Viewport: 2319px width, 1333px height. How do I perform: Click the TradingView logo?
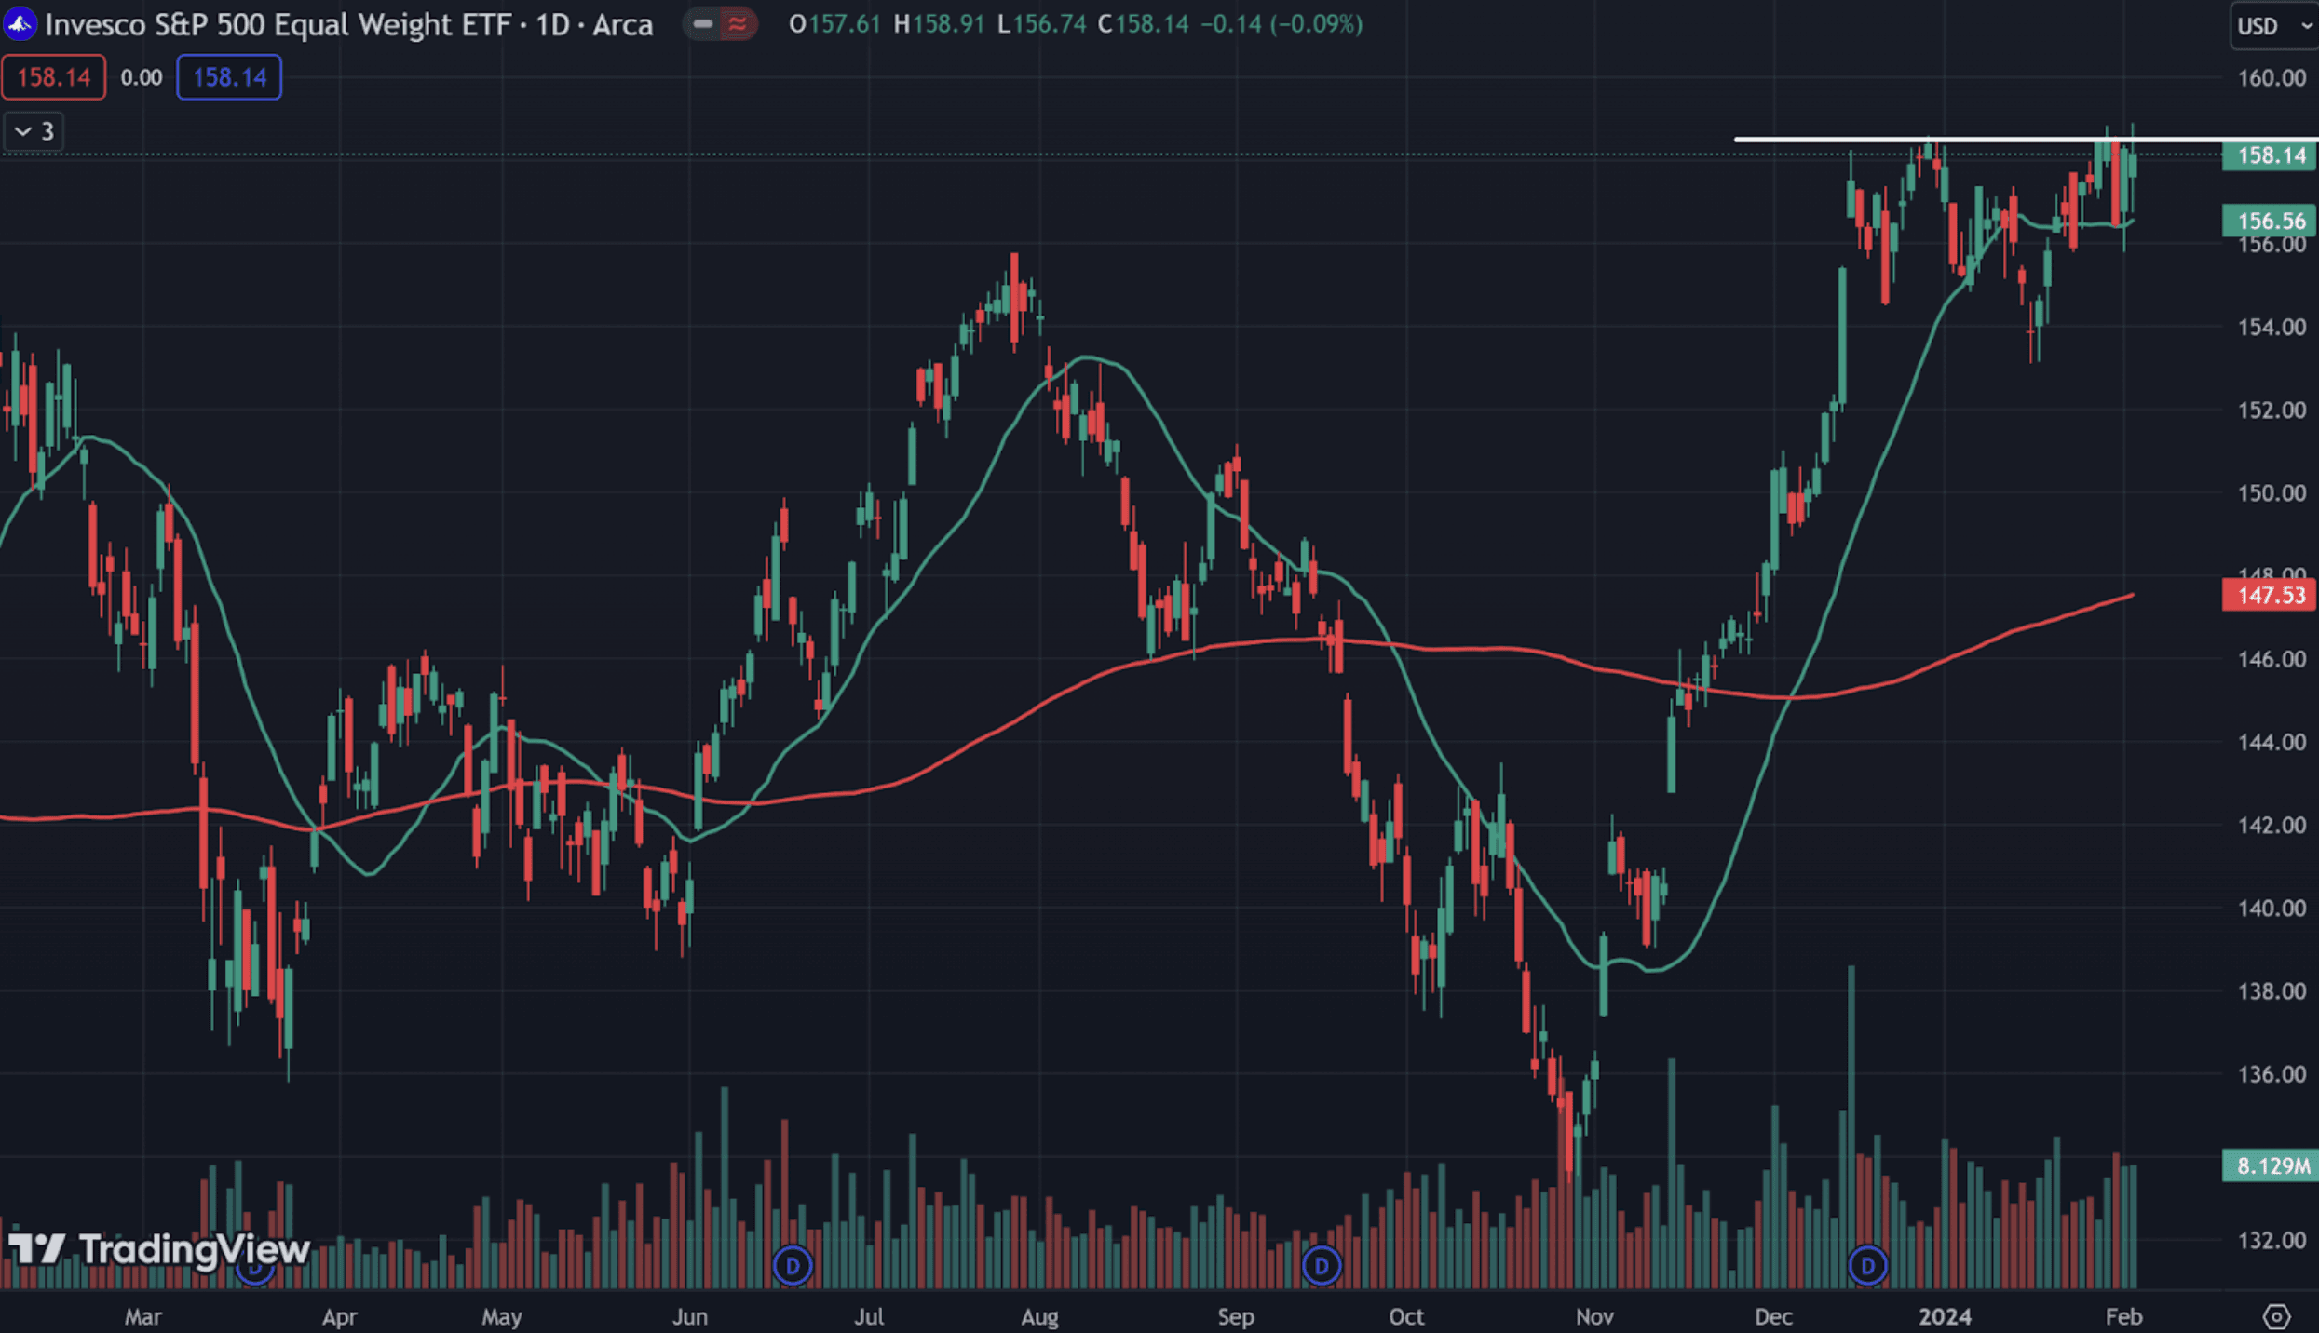click(158, 1248)
